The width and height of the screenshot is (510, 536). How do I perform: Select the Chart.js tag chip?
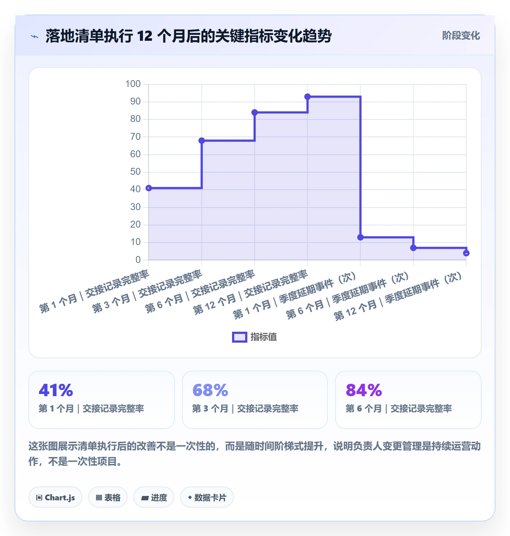pyautogui.click(x=55, y=497)
